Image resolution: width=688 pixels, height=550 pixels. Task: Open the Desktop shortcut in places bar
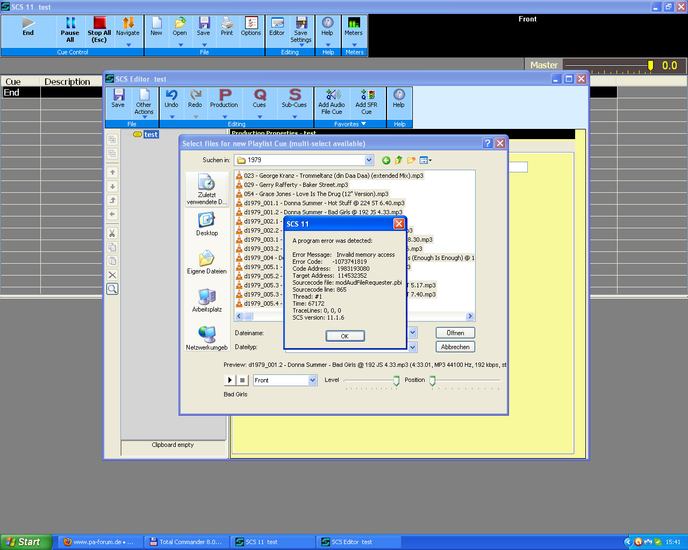click(x=207, y=223)
